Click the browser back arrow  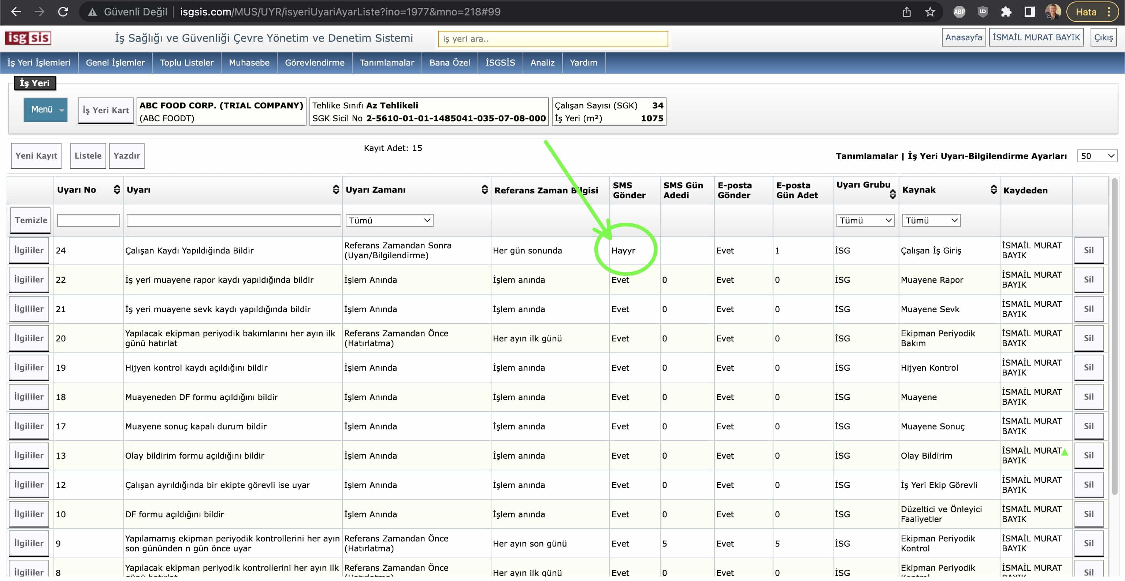tap(16, 12)
